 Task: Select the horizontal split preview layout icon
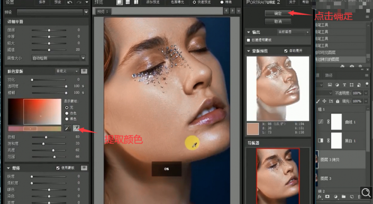coord(128,2)
